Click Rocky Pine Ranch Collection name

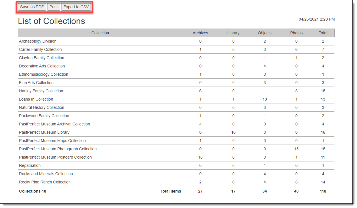point(45,182)
